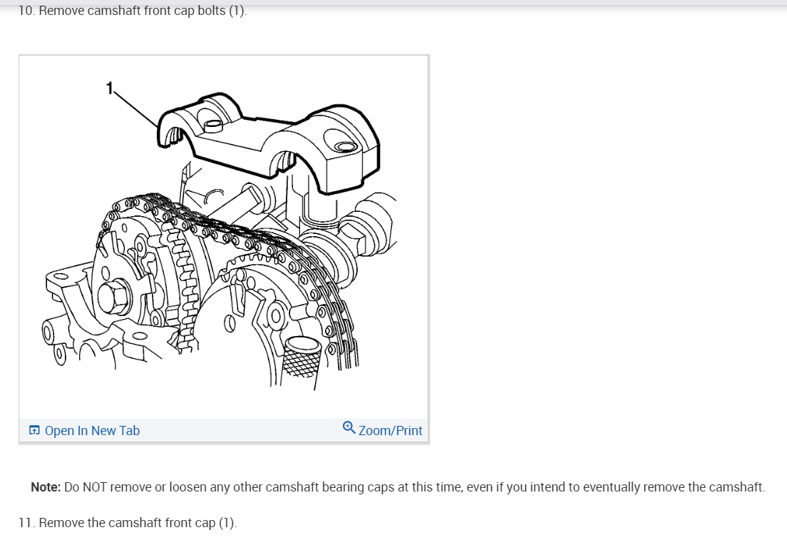Click the callout leader line from number 1
The height and width of the screenshot is (540, 787).
(135, 108)
